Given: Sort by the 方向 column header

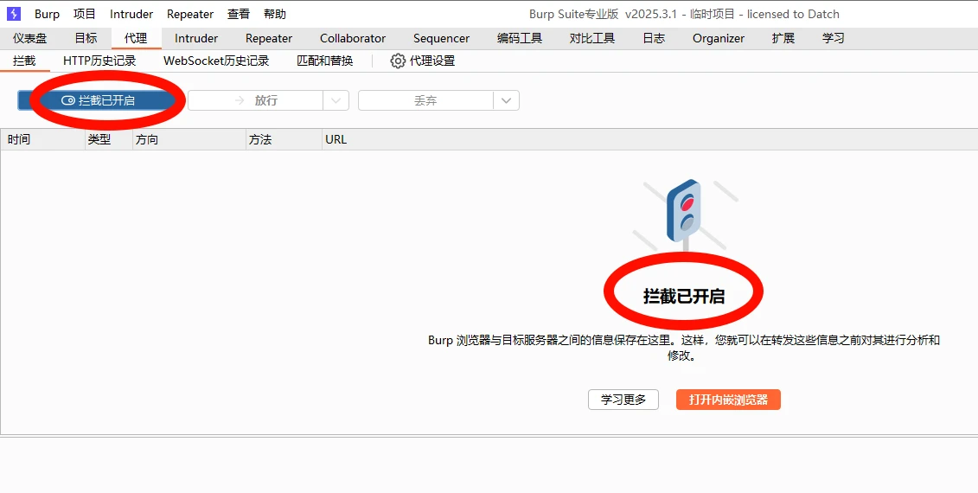Looking at the screenshot, I should pyautogui.click(x=189, y=140).
